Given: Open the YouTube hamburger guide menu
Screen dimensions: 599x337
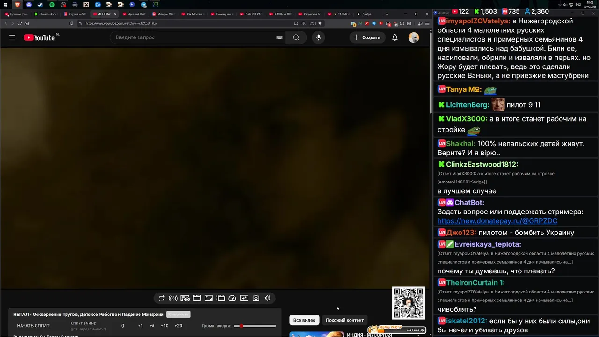Looking at the screenshot, I should [x=12, y=37].
